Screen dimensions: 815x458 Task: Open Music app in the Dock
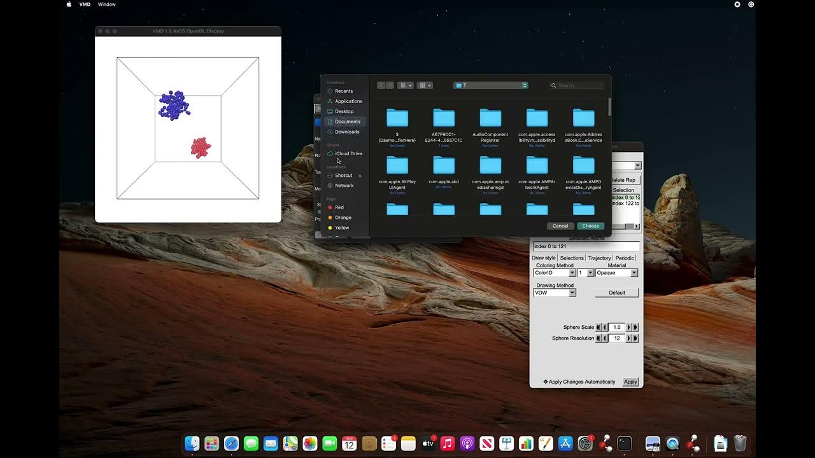pos(448,443)
